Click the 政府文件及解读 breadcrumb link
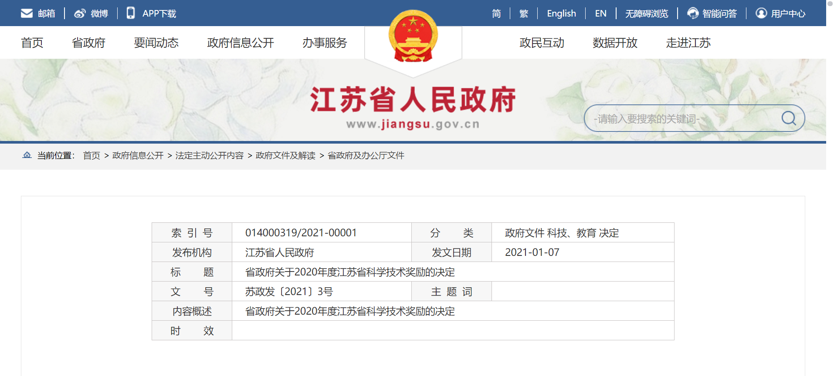This screenshot has width=834, height=376. (x=285, y=155)
